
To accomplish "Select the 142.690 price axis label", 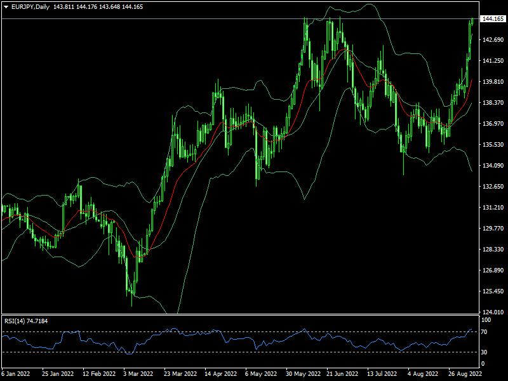I will [493, 40].
